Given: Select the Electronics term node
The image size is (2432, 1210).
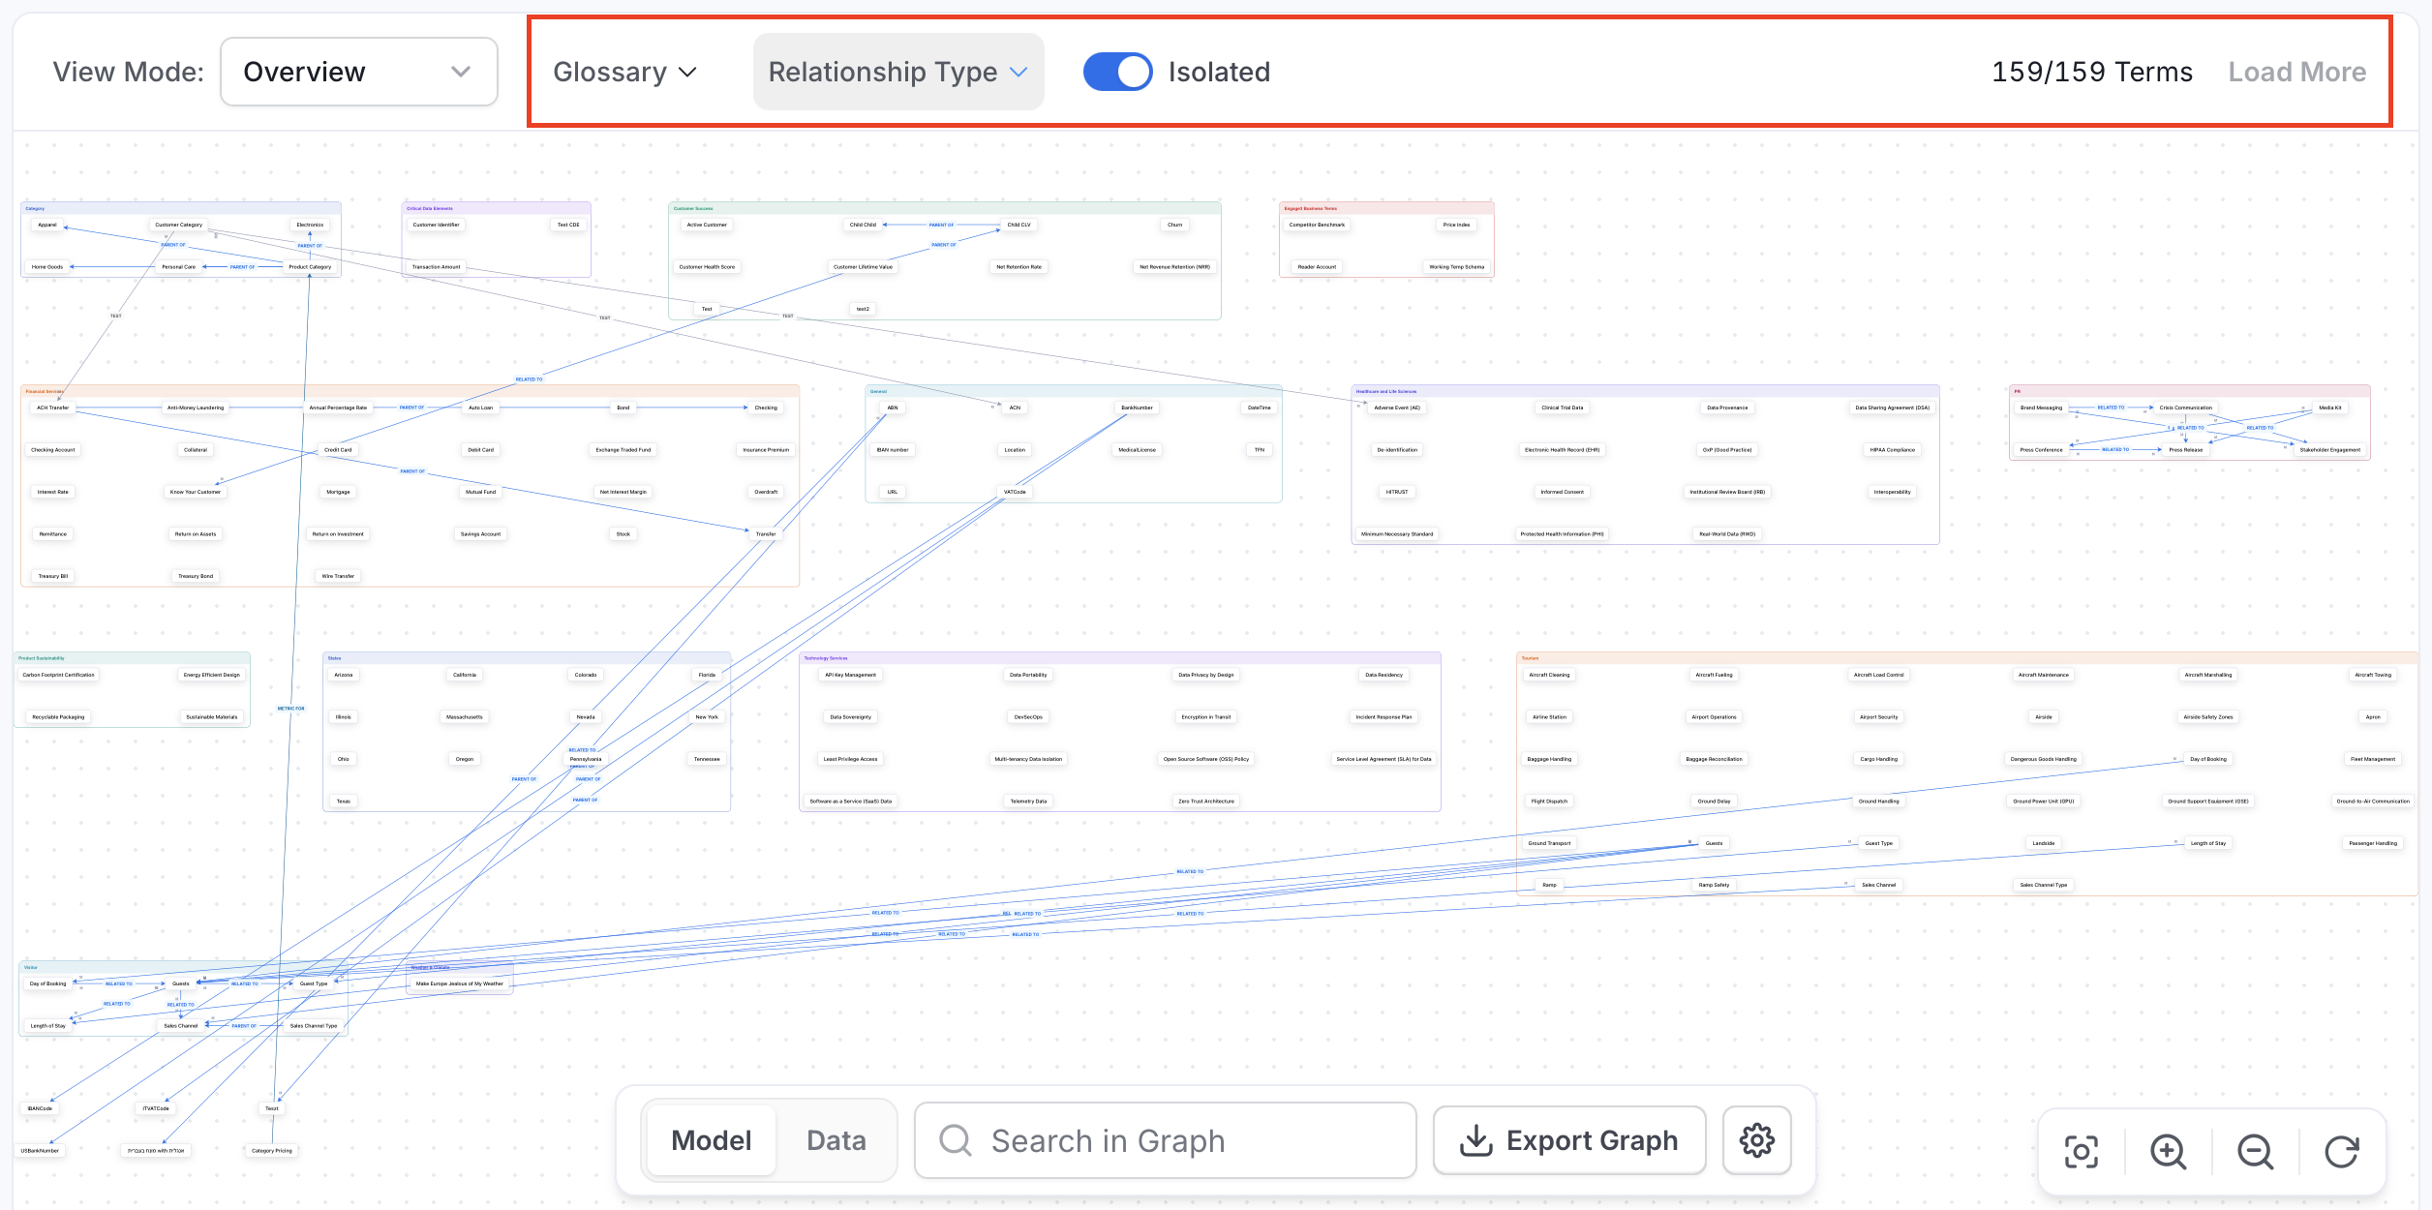Looking at the screenshot, I should pyautogui.click(x=310, y=225).
